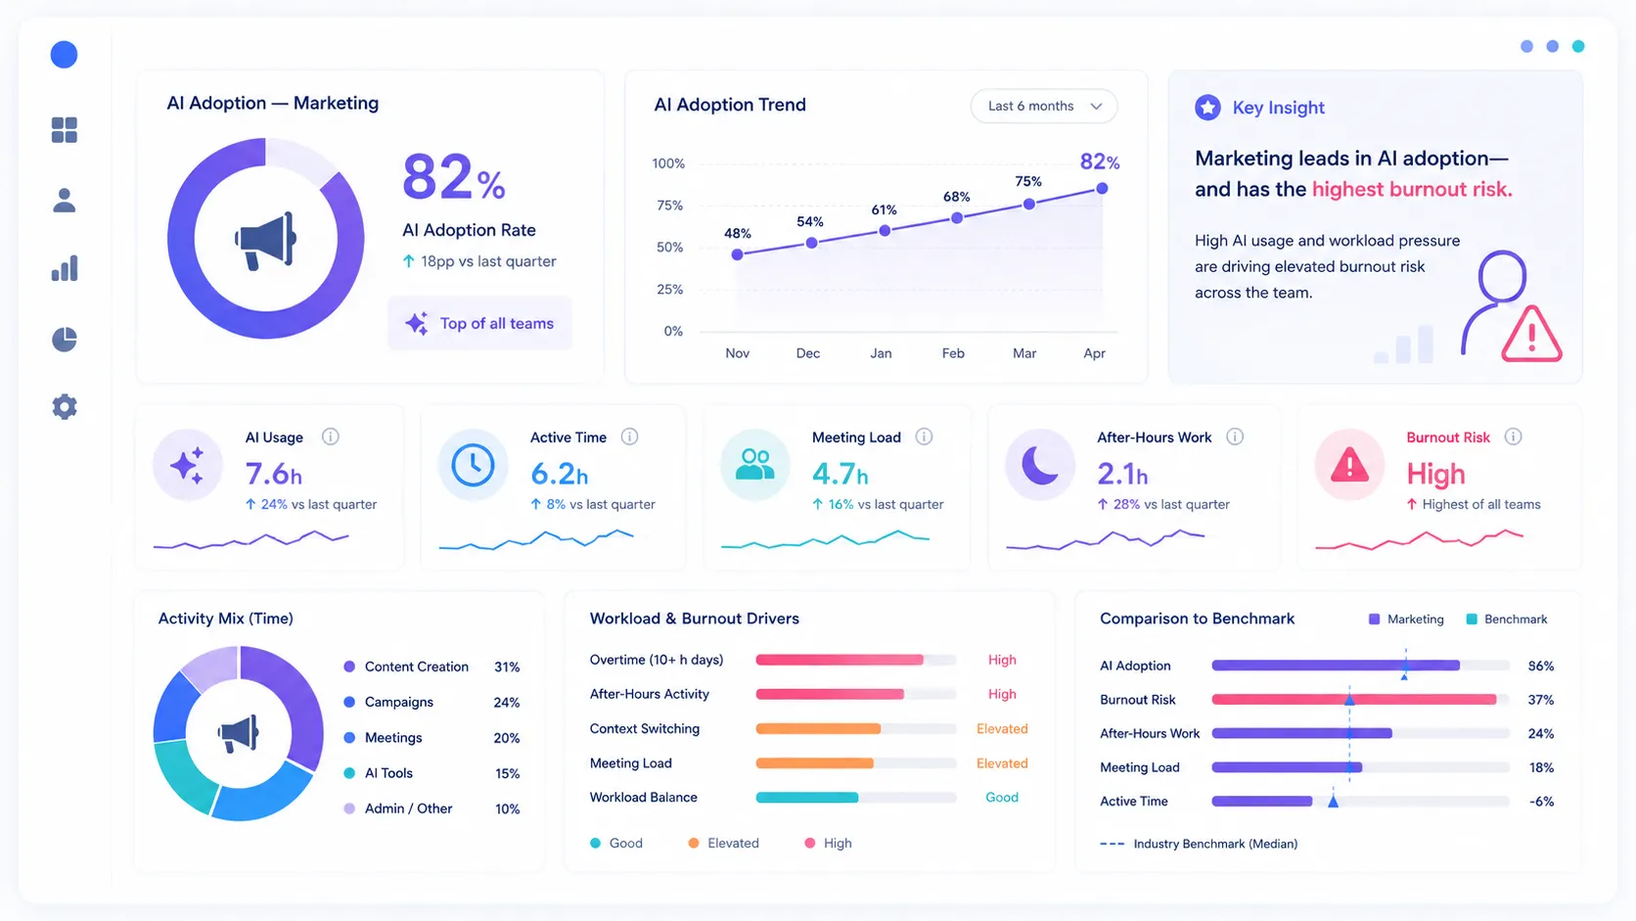Open the bar chart analytics sidebar icon
This screenshot has width=1636, height=921.
pyautogui.click(x=65, y=269)
